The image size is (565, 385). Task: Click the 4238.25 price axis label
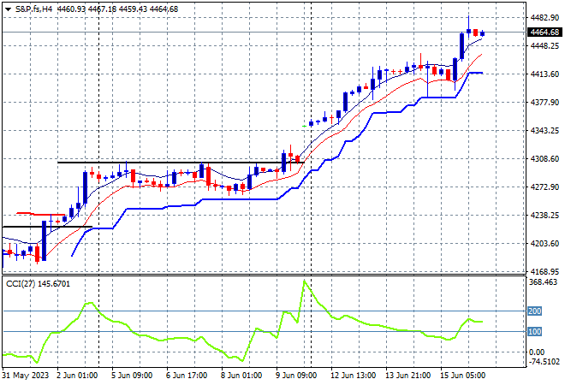pyautogui.click(x=544, y=216)
